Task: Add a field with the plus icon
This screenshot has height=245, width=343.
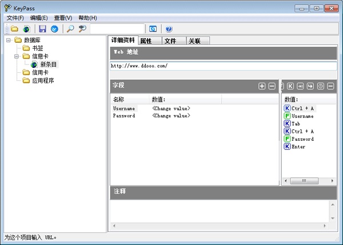Action: [x=262, y=86]
